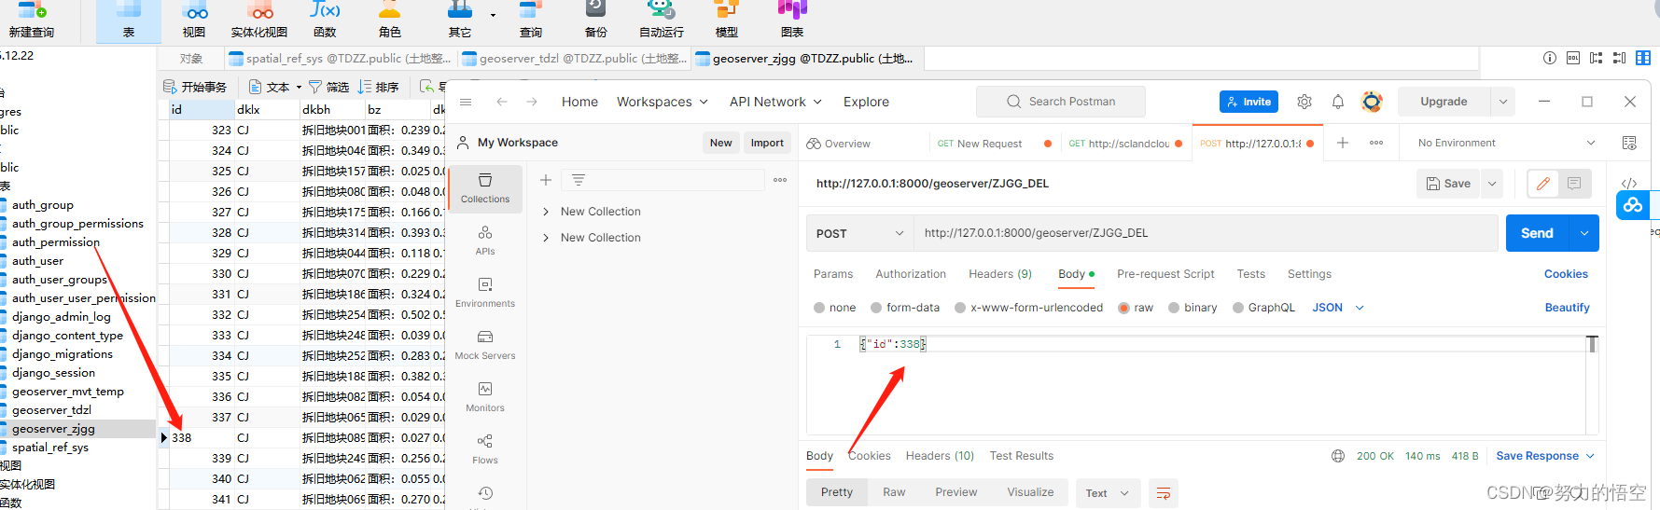Go back with Postman back arrow

click(x=502, y=102)
